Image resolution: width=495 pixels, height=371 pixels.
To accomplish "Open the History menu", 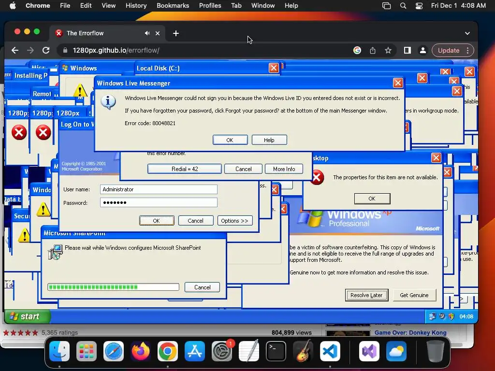I will [136, 6].
